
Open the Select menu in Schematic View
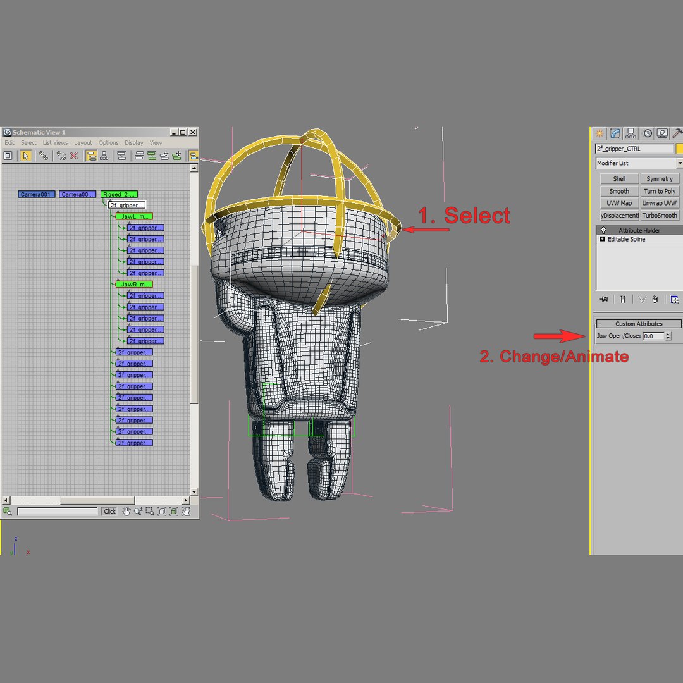(28, 142)
